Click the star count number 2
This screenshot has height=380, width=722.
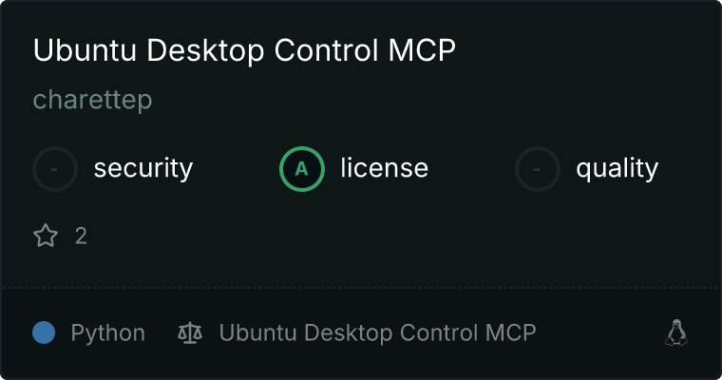pos(81,237)
